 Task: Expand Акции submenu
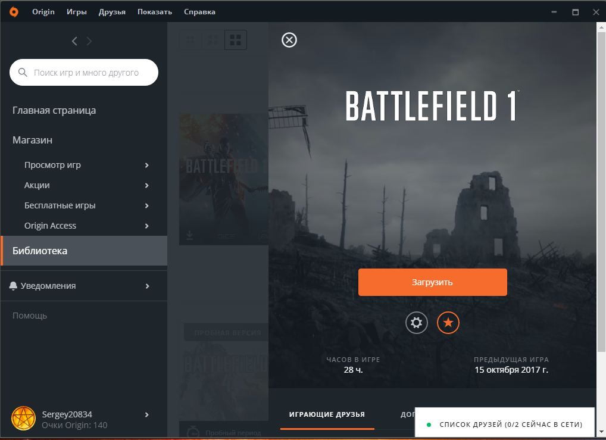click(x=147, y=186)
